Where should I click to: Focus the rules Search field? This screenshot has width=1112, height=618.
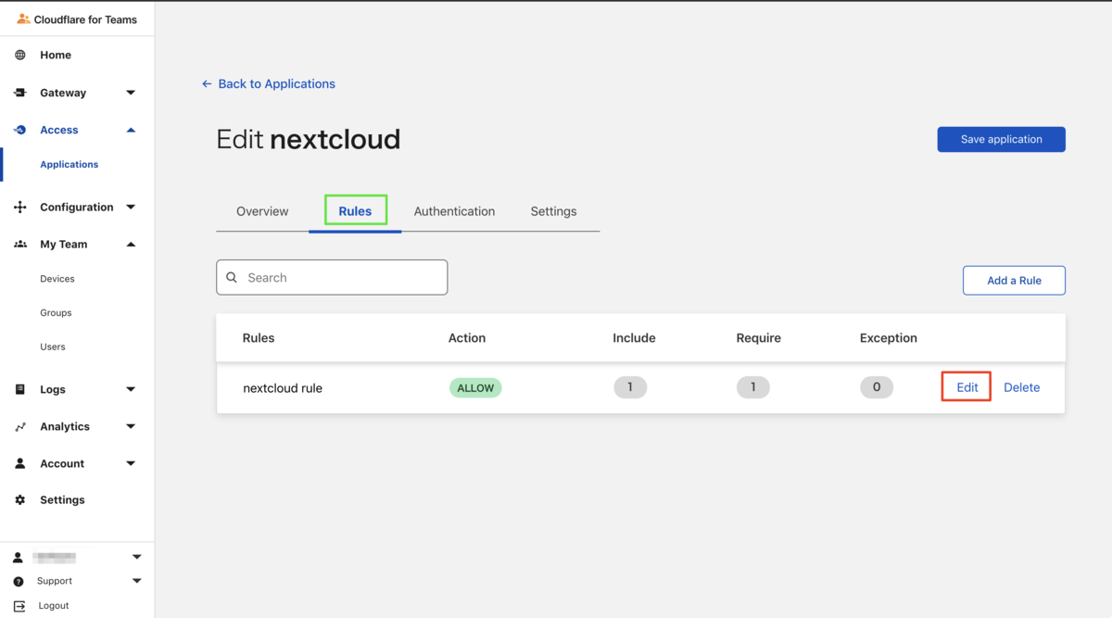click(x=332, y=277)
